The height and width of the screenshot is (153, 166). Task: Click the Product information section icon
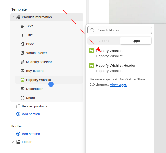(18, 17)
